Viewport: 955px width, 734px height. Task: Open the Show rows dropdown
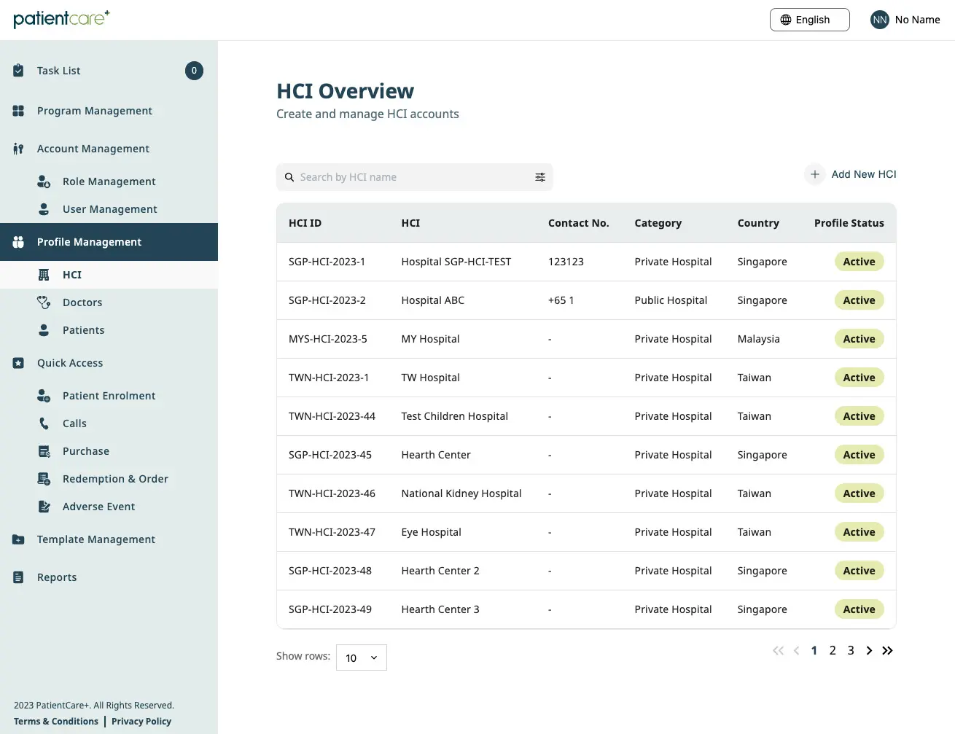tap(361, 657)
